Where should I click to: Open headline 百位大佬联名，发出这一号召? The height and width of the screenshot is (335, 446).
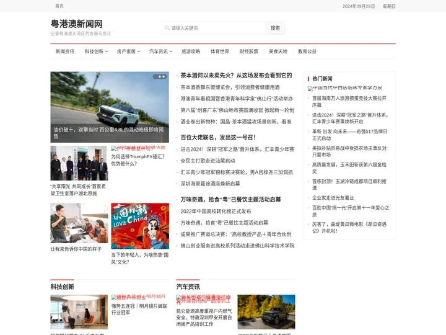[x=218, y=137]
